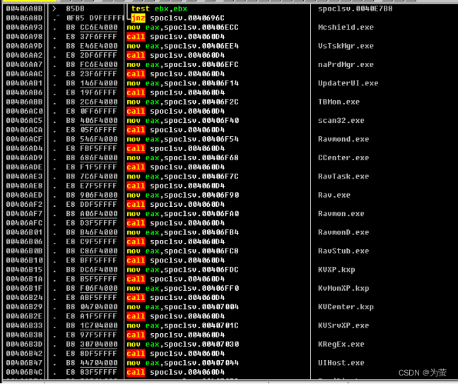Click mov eax,spoclsv.00406FB4 instruction
This screenshot has width=458, height=384.
(182, 233)
